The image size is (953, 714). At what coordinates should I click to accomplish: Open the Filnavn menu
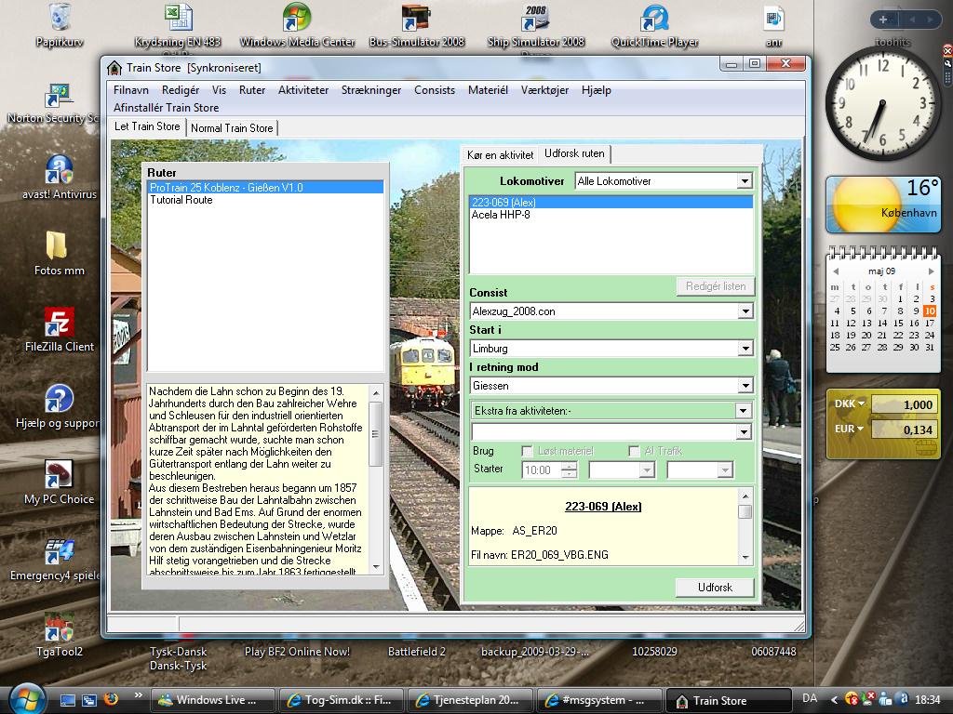tap(130, 90)
